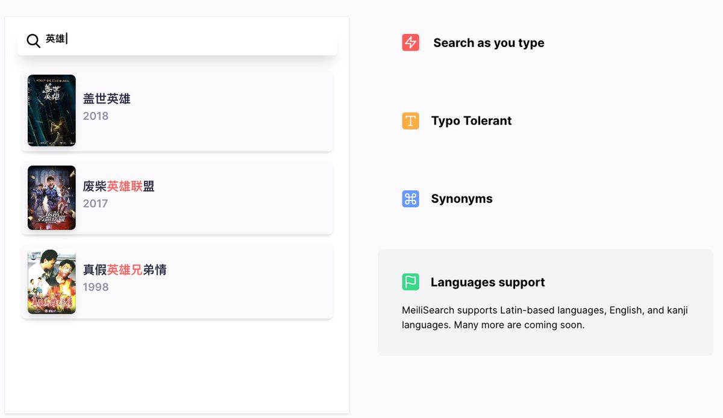The height and width of the screenshot is (418, 723).
Task: Click the Synonyms heading text
Action: [462, 199]
